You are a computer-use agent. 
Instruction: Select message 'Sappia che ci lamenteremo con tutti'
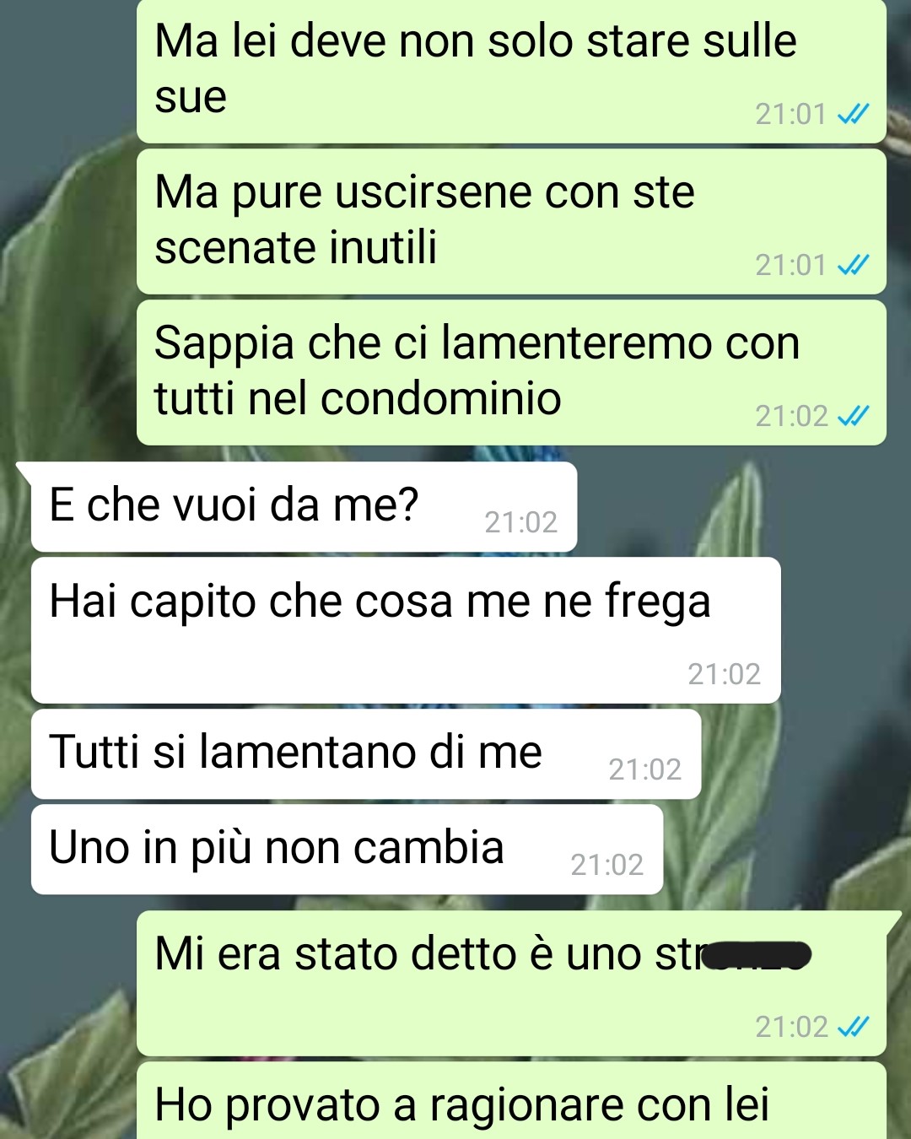[511, 373]
